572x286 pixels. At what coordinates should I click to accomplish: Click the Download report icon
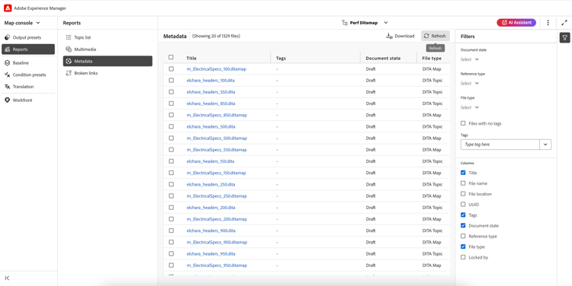tap(389, 36)
